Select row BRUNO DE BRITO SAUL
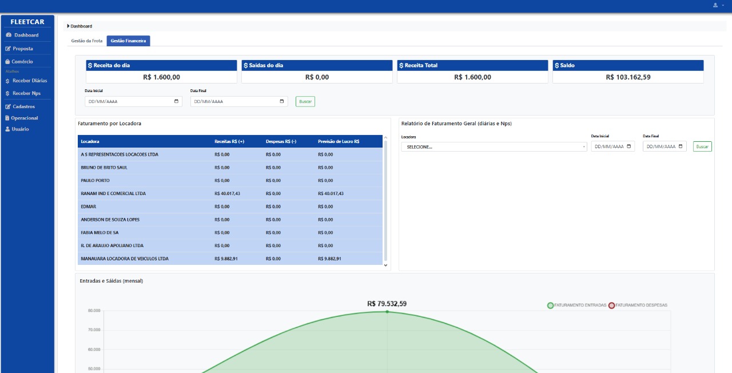 pyautogui.click(x=230, y=168)
